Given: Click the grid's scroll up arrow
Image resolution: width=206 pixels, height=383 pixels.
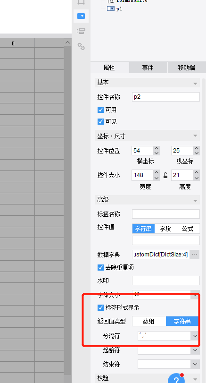Looking at the screenshot, I should pos(67,43).
